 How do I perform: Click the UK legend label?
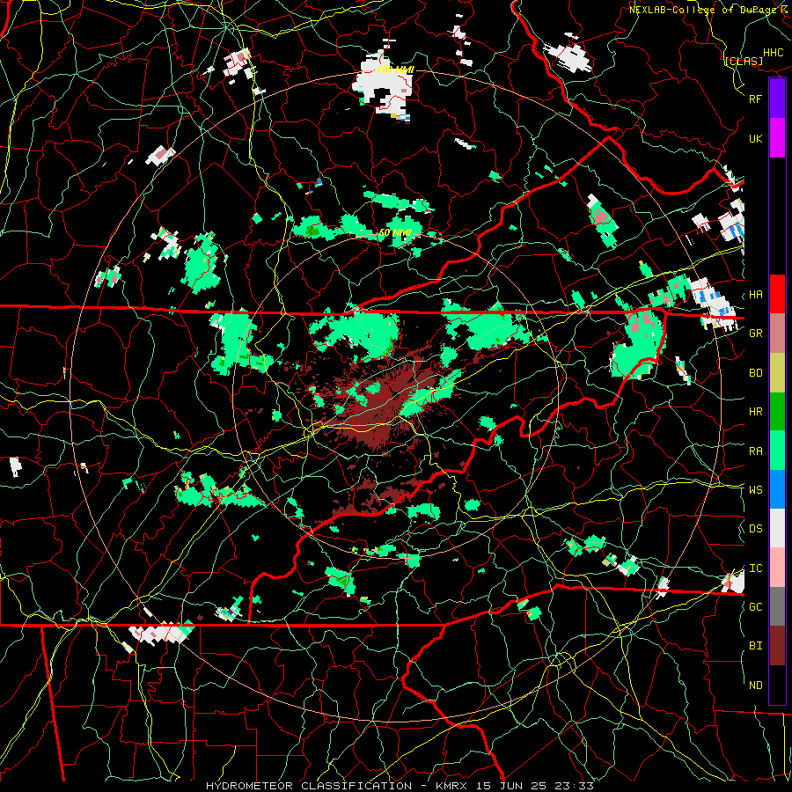756,138
